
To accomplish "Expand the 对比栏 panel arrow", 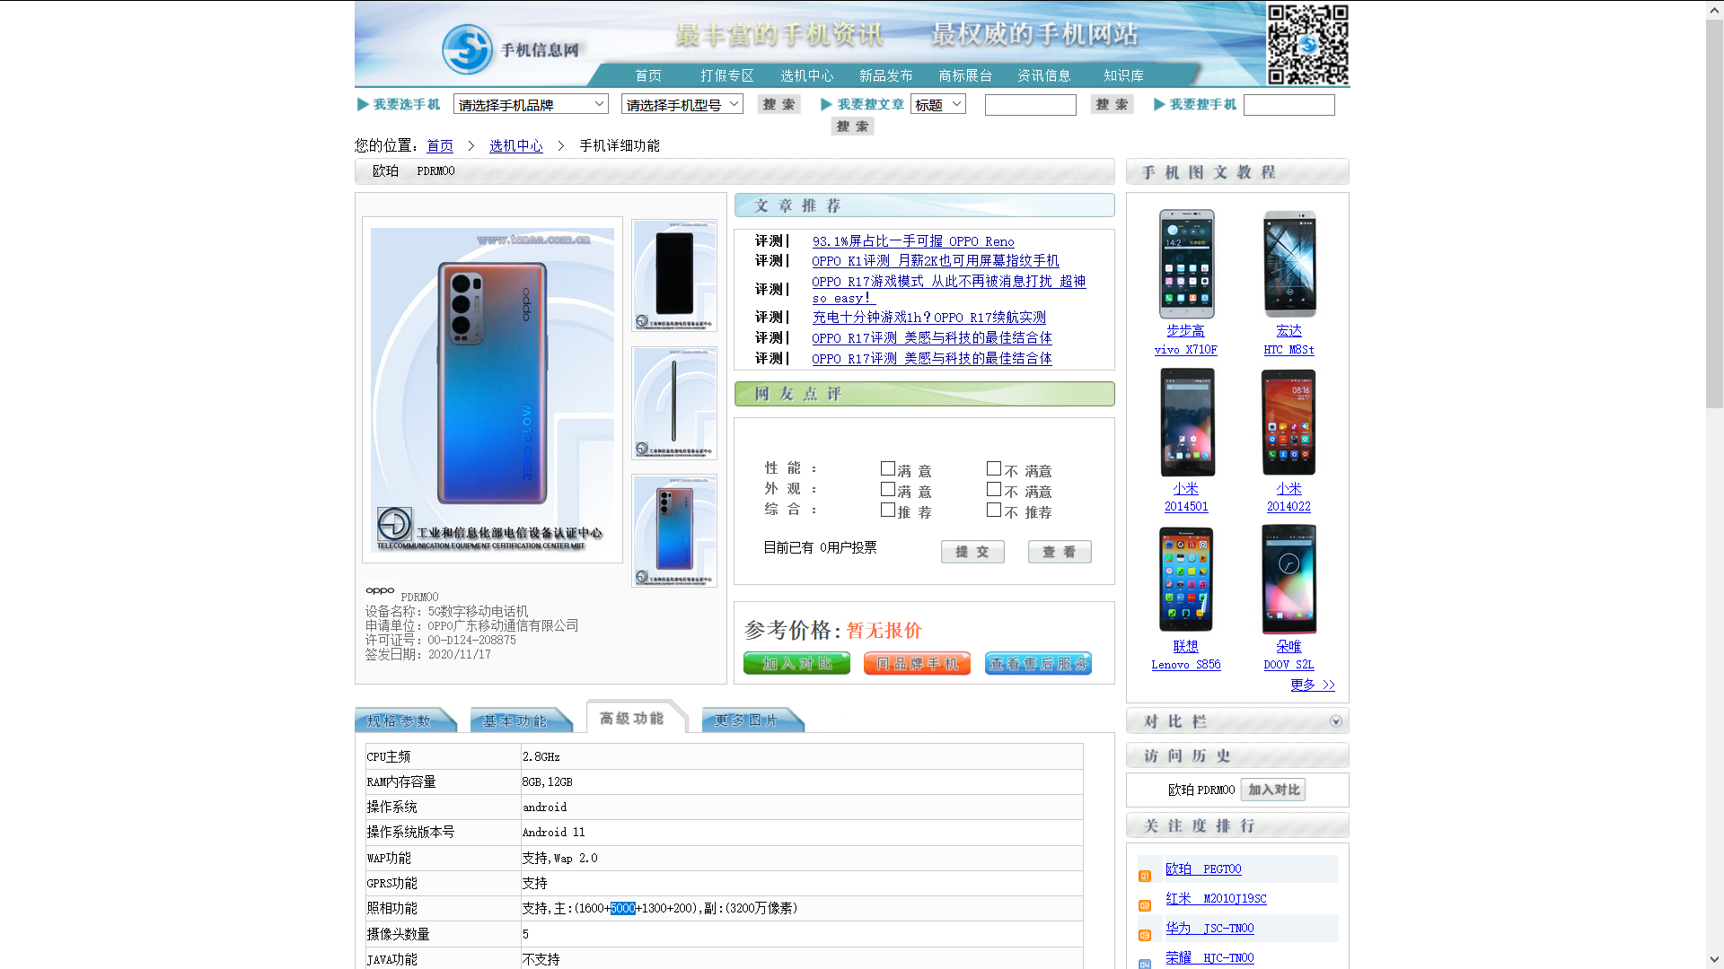I will (x=1336, y=721).
